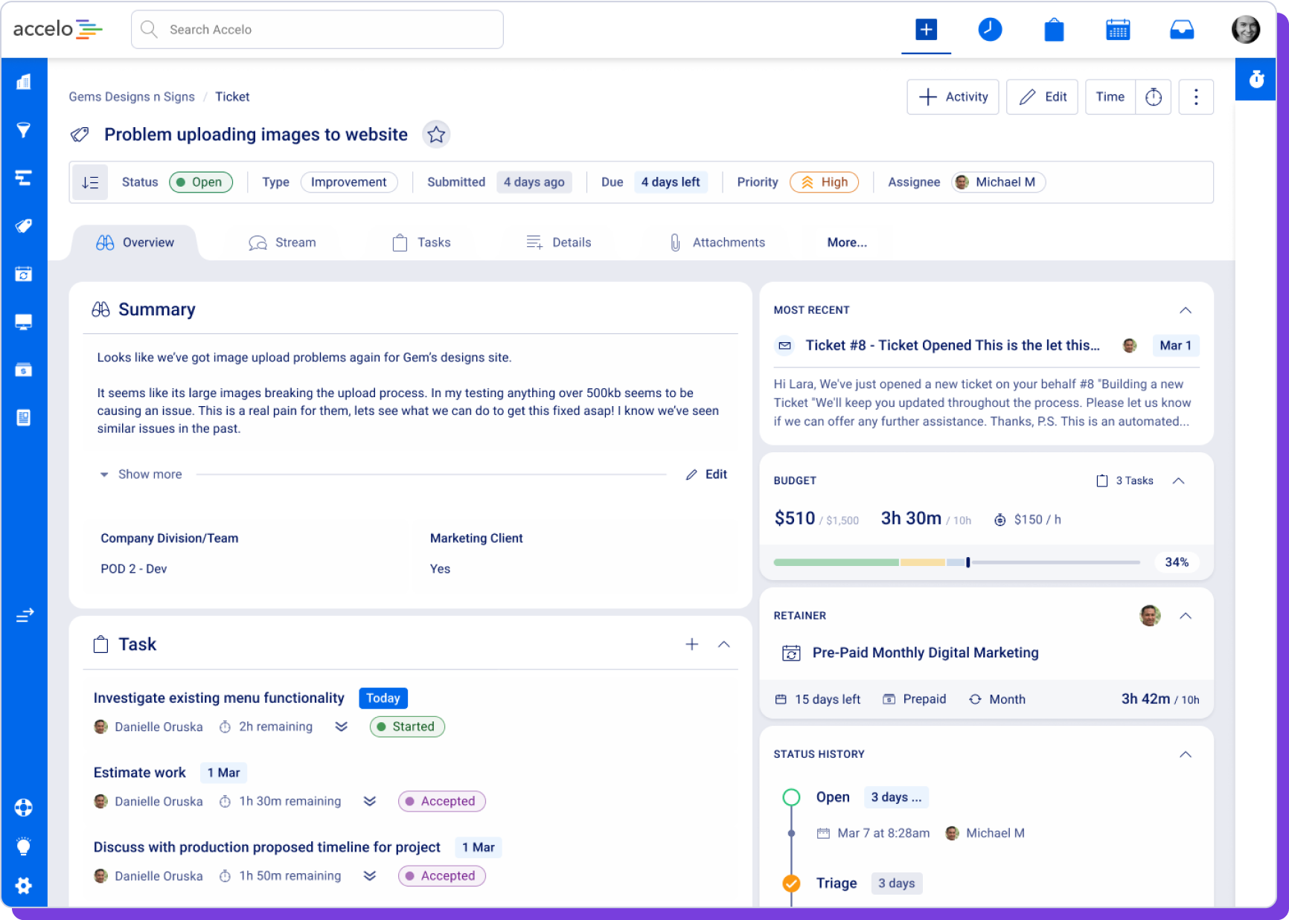This screenshot has height=920, width=1289.
Task: Click the Time button
Action: point(1110,97)
